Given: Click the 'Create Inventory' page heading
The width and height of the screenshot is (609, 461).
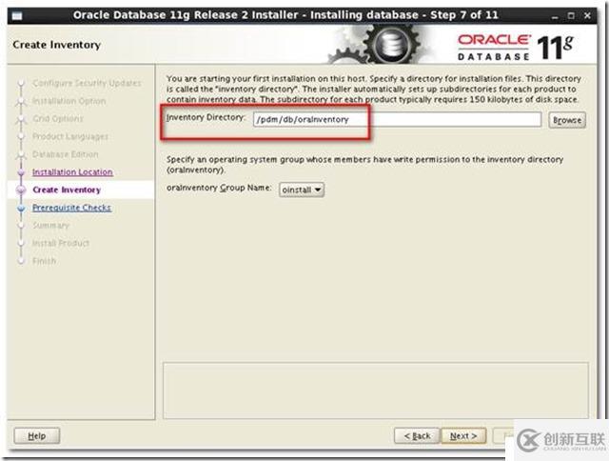Looking at the screenshot, I should (57, 45).
